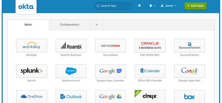
Task: Click the Google Apps Calendar label
Action: click(x=110, y=81)
